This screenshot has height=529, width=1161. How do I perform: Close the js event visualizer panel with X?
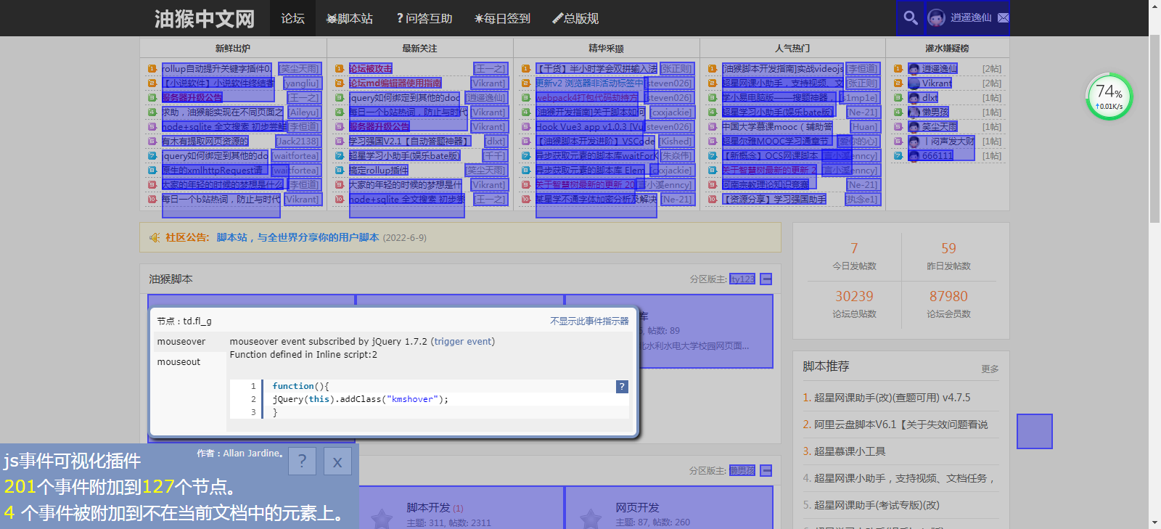coord(337,462)
